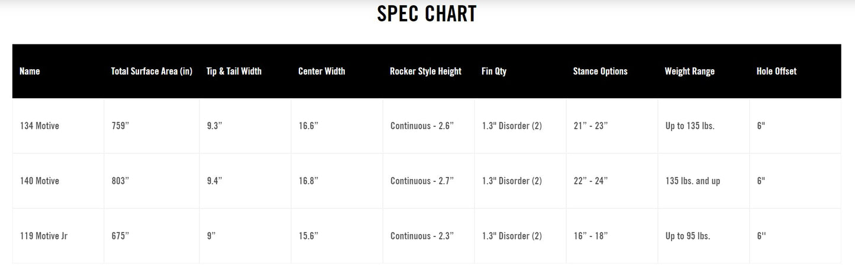Click the 16” - 18” stance cell
This screenshot has height=272, width=855.
point(591,236)
